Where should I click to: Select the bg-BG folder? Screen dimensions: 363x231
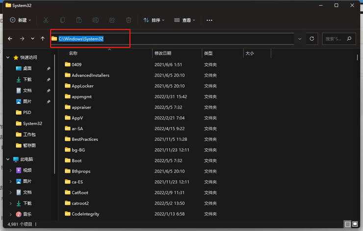click(x=75, y=150)
